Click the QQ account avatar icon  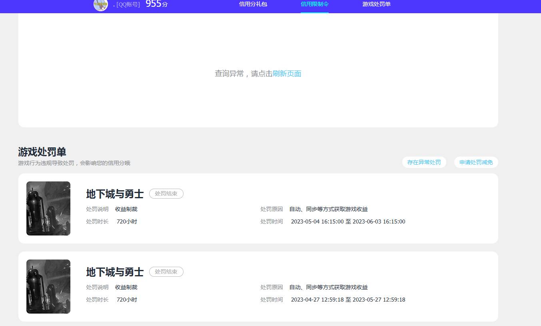click(x=101, y=5)
